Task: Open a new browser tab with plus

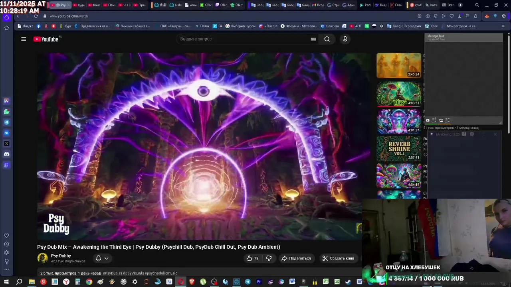Action: [460, 5]
